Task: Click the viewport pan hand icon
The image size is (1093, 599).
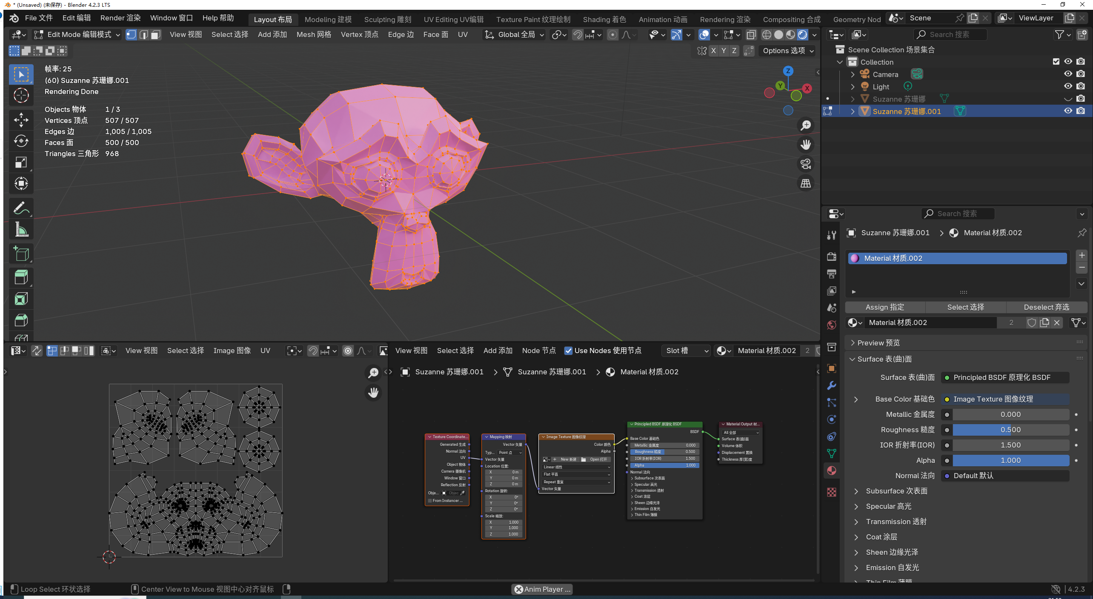Action: point(806,145)
